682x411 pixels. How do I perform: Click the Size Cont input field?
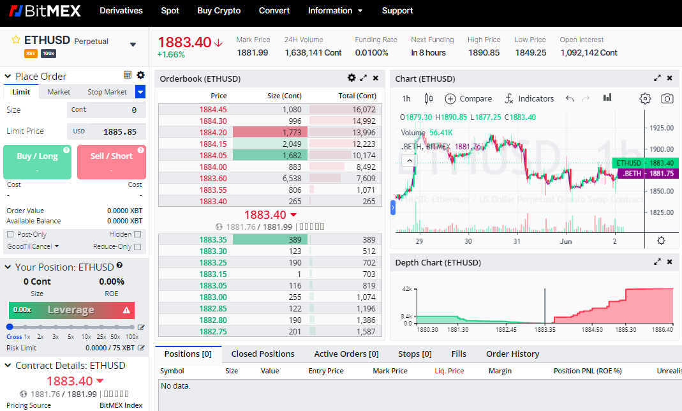106,110
